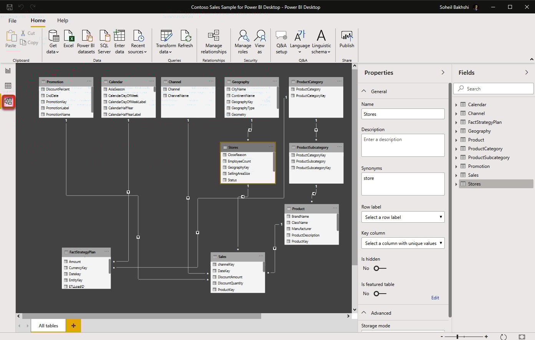Screen dimensions: 535x340
Task: Click the canvas horizontal scrollbar
Action: 142,316
